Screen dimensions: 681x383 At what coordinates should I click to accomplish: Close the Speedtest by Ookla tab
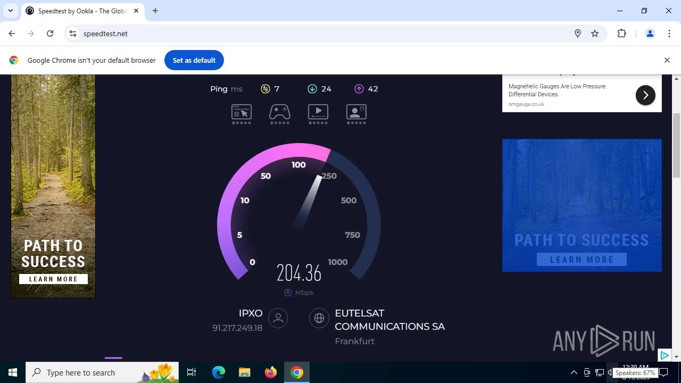coord(136,11)
